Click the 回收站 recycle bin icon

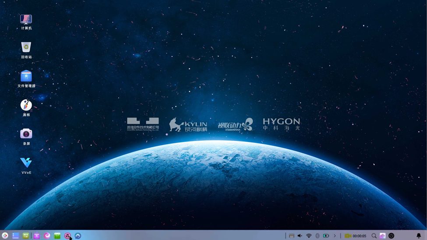[26, 47]
